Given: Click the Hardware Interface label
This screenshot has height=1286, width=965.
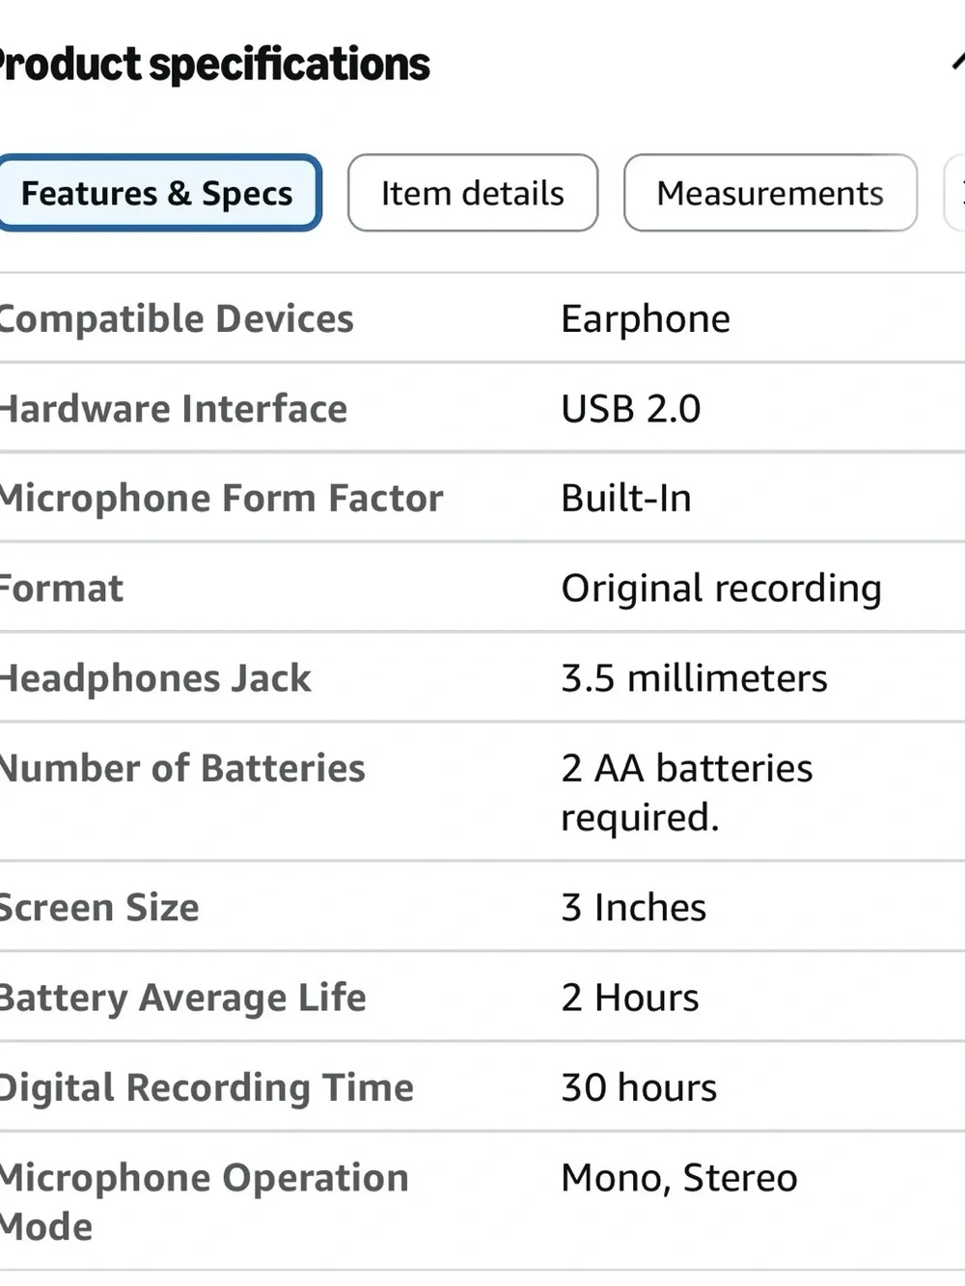Looking at the screenshot, I should click(x=174, y=409).
